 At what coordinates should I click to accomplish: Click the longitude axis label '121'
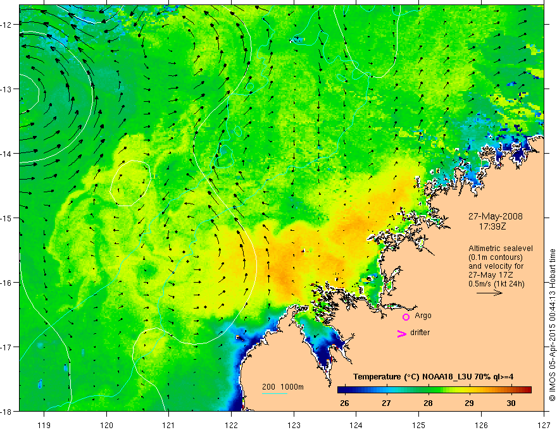coord(169,425)
